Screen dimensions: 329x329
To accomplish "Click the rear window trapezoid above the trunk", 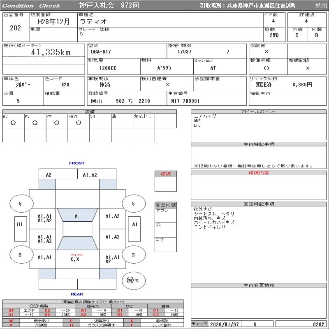I will (x=77, y=243).
